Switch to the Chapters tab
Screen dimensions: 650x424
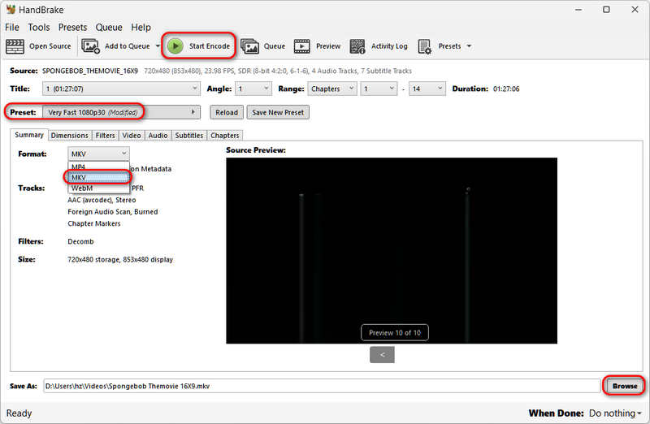pos(225,136)
